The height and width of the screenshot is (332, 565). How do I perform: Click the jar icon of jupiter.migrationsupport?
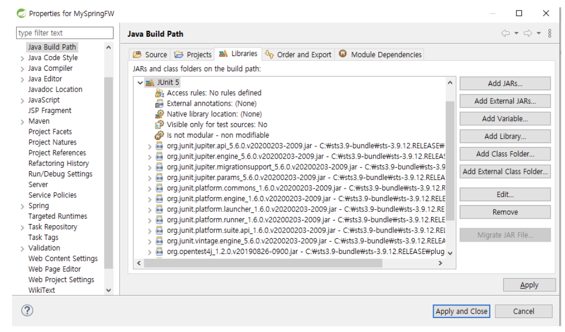point(159,167)
